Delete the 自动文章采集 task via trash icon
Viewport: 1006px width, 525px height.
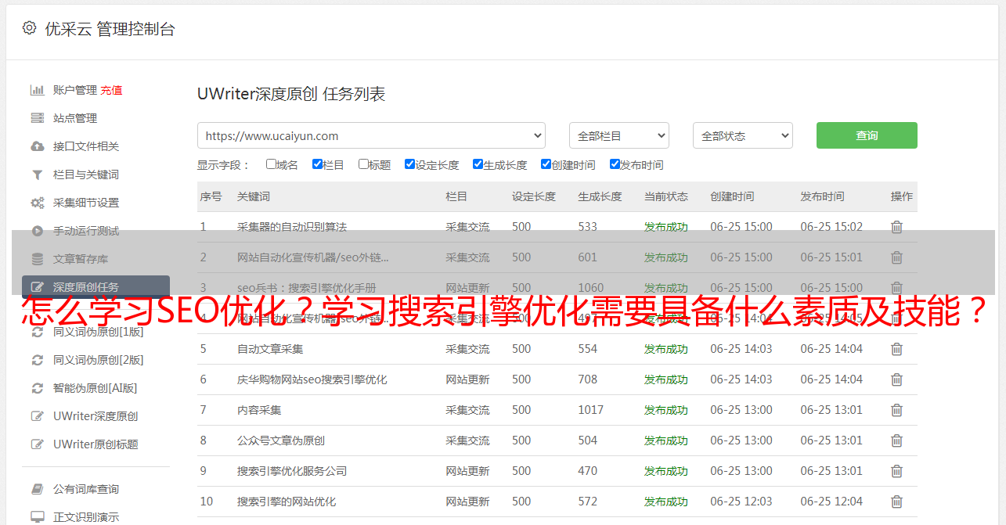point(896,349)
